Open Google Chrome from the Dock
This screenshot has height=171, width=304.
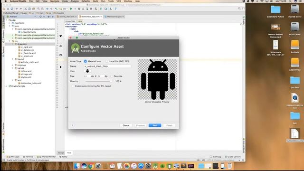(91, 166)
